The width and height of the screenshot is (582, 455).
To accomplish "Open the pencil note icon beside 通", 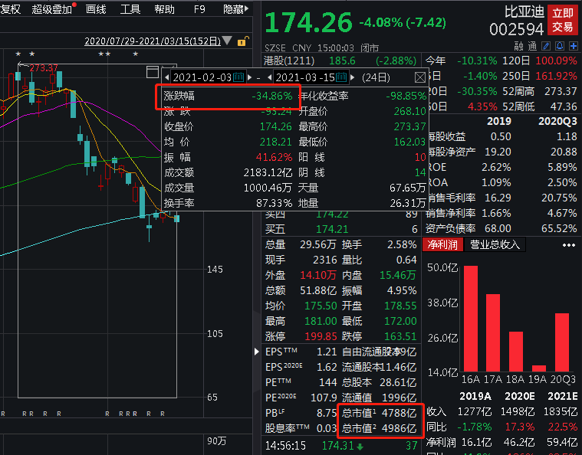I will tap(546, 46).
